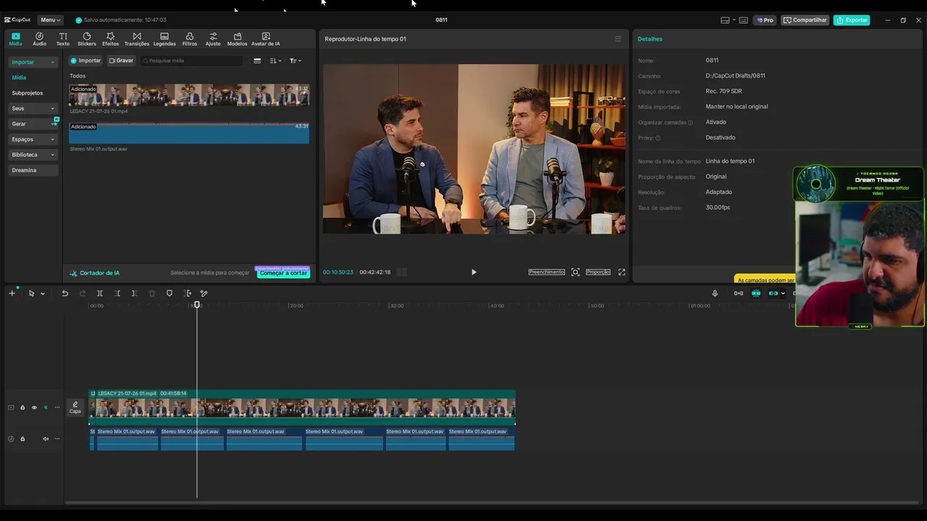Open the Avatar de IA panel
Image resolution: width=927 pixels, height=521 pixels.
click(x=266, y=39)
